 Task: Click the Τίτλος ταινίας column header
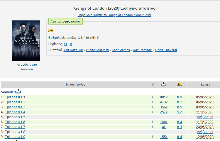(75, 85)
